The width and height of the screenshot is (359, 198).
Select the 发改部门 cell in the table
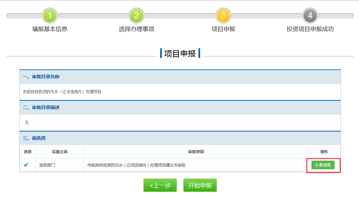(47, 165)
